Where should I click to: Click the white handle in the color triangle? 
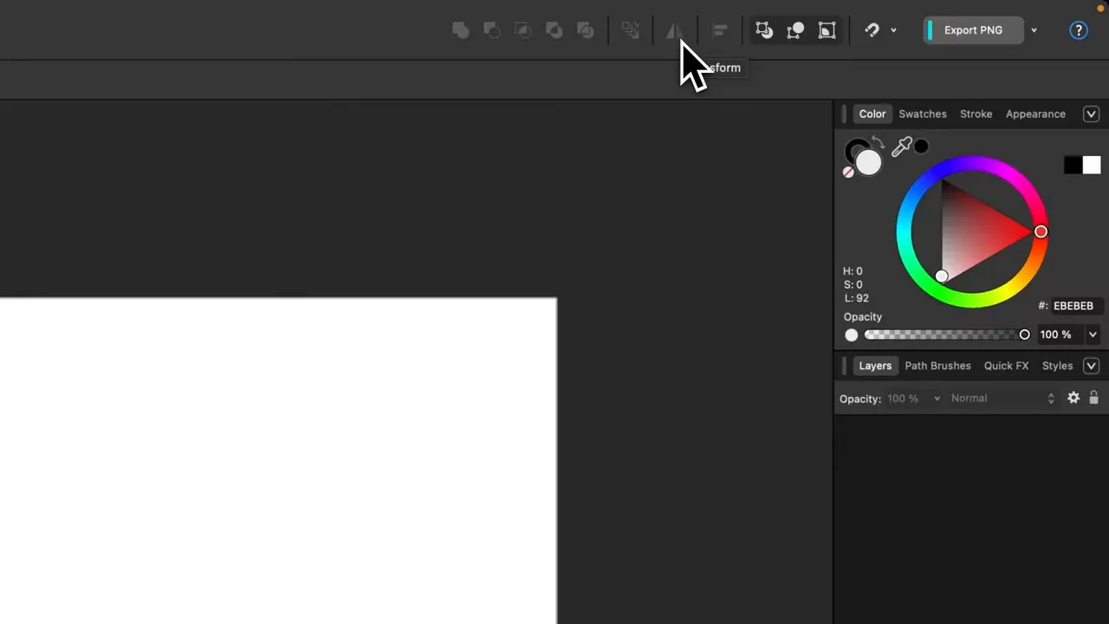point(942,276)
